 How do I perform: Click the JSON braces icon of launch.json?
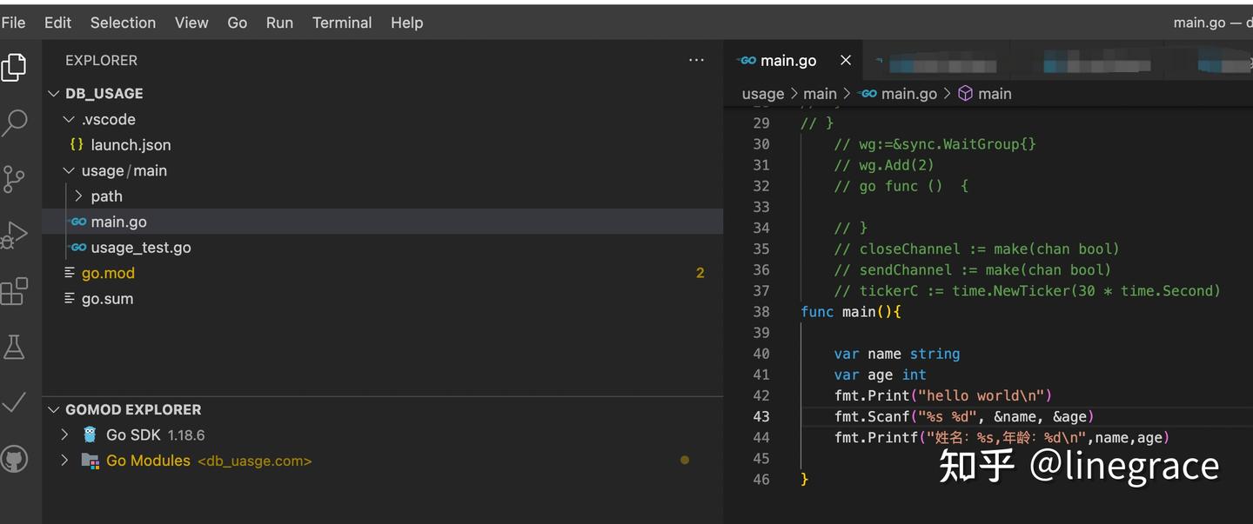pos(77,144)
